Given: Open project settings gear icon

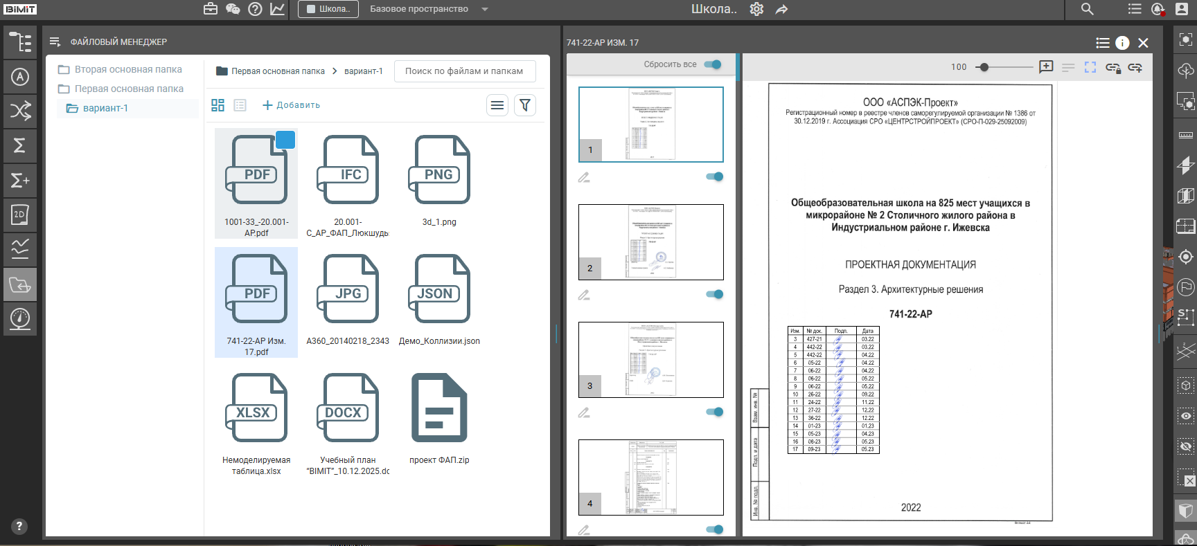Looking at the screenshot, I should tap(756, 9).
